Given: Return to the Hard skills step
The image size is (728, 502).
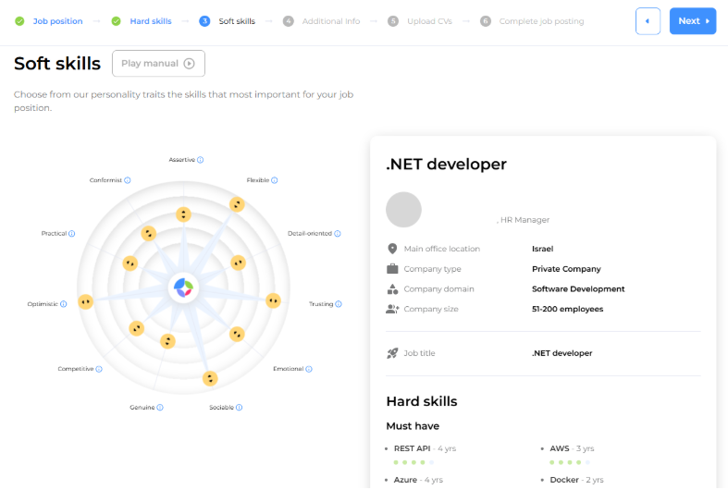Looking at the screenshot, I should tap(150, 21).
